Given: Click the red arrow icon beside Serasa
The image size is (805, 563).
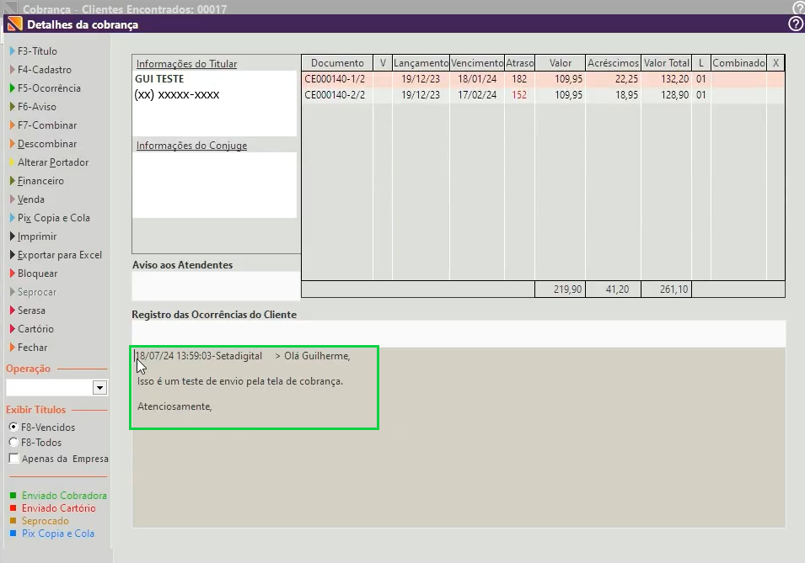Looking at the screenshot, I should (x=13, y=311).
